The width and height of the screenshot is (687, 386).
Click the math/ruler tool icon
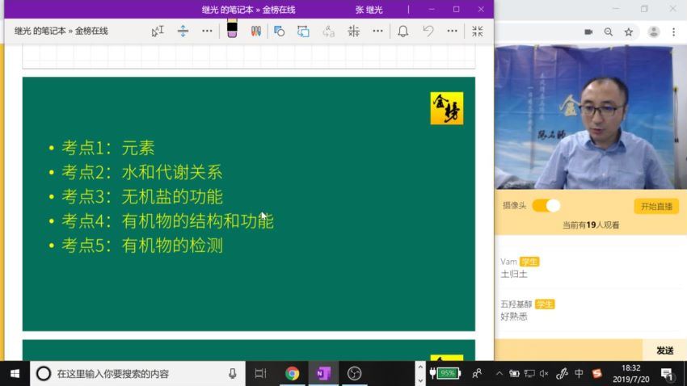point(353,31)
